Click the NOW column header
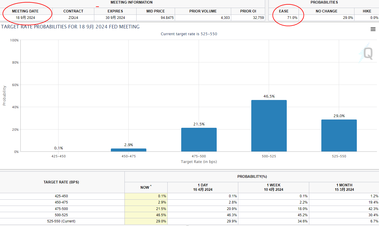 coord(146,187)
